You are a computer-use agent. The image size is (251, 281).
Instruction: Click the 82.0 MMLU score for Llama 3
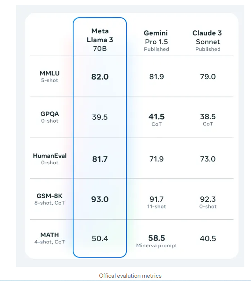100,77
